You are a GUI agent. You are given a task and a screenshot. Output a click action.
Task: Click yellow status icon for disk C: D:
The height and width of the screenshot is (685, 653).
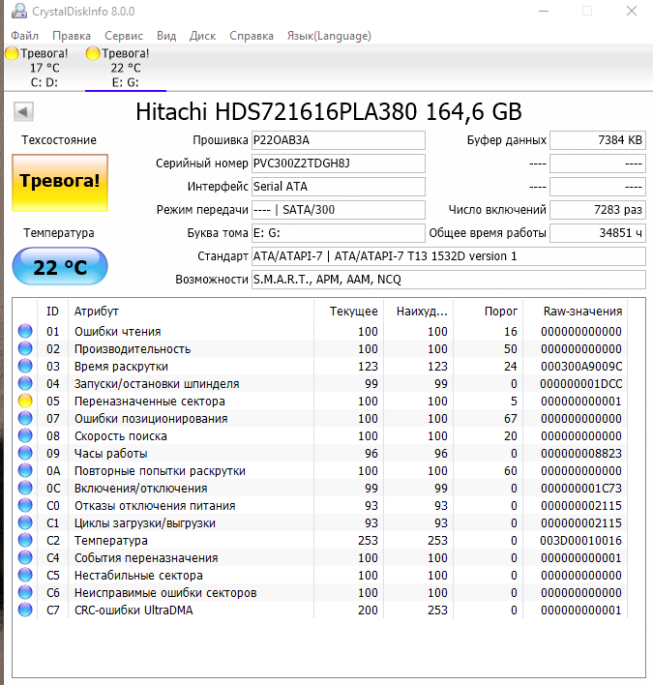[12, 53]
